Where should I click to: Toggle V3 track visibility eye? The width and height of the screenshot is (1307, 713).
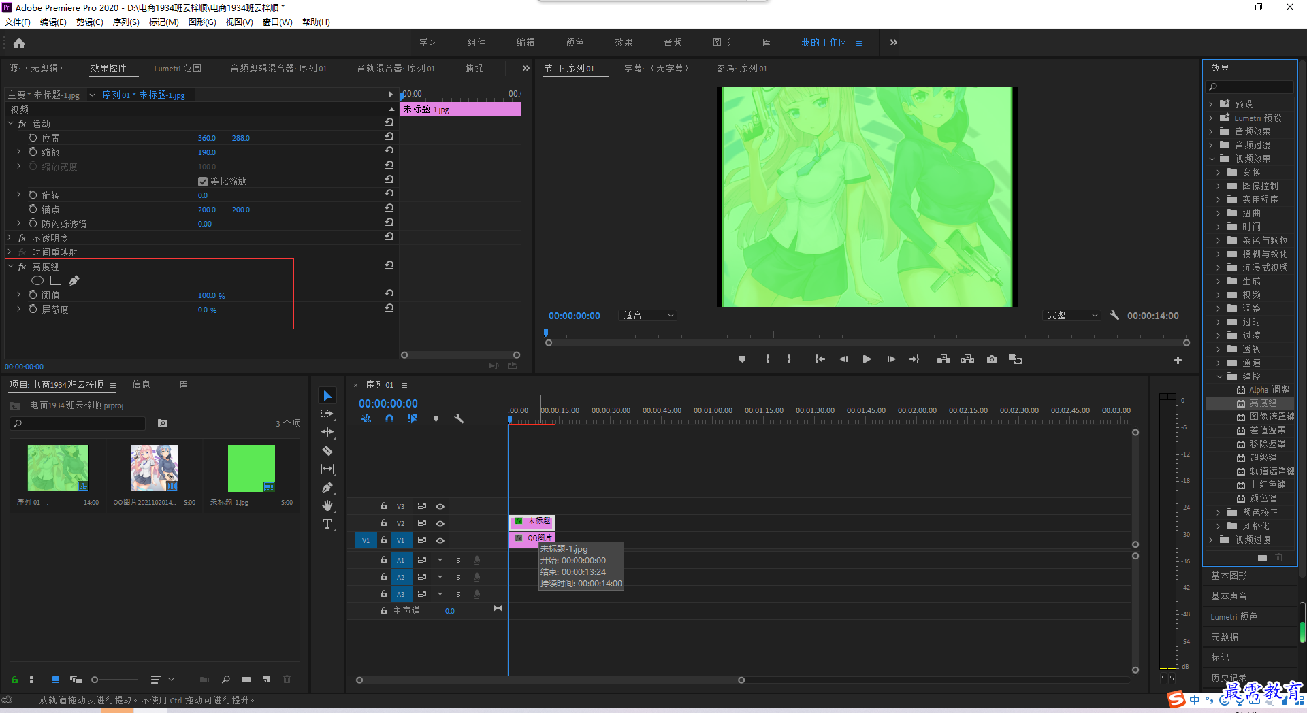pyautogui.click(x=440, y=506)
